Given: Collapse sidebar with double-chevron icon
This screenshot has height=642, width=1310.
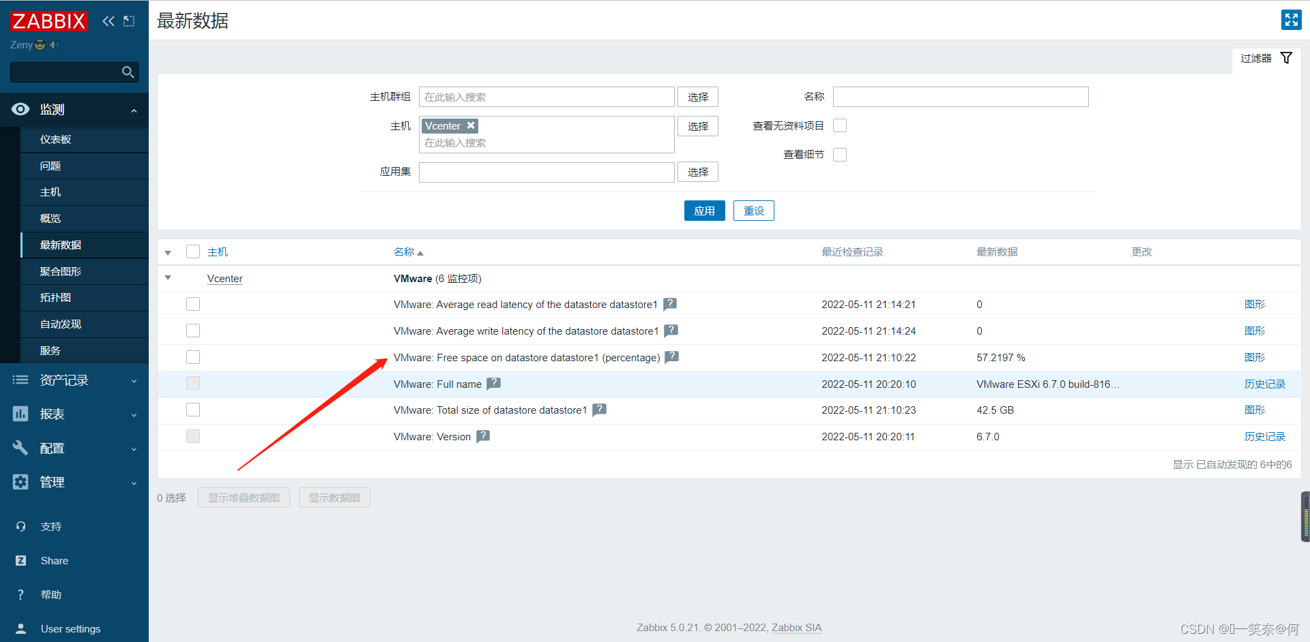Looking at the screenshot, I should [x=108, y=21].
